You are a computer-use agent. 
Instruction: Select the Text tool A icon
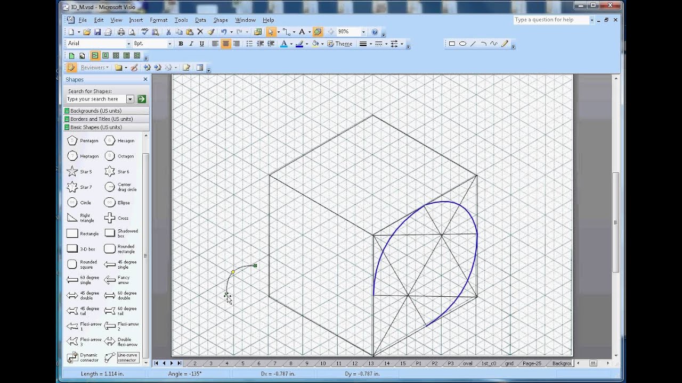pyautogui.click(x=302, y=32)
